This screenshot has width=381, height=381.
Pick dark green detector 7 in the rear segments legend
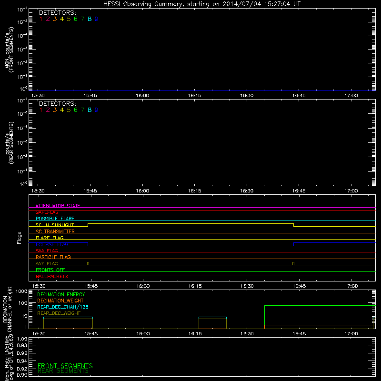(x=82, y=110)
